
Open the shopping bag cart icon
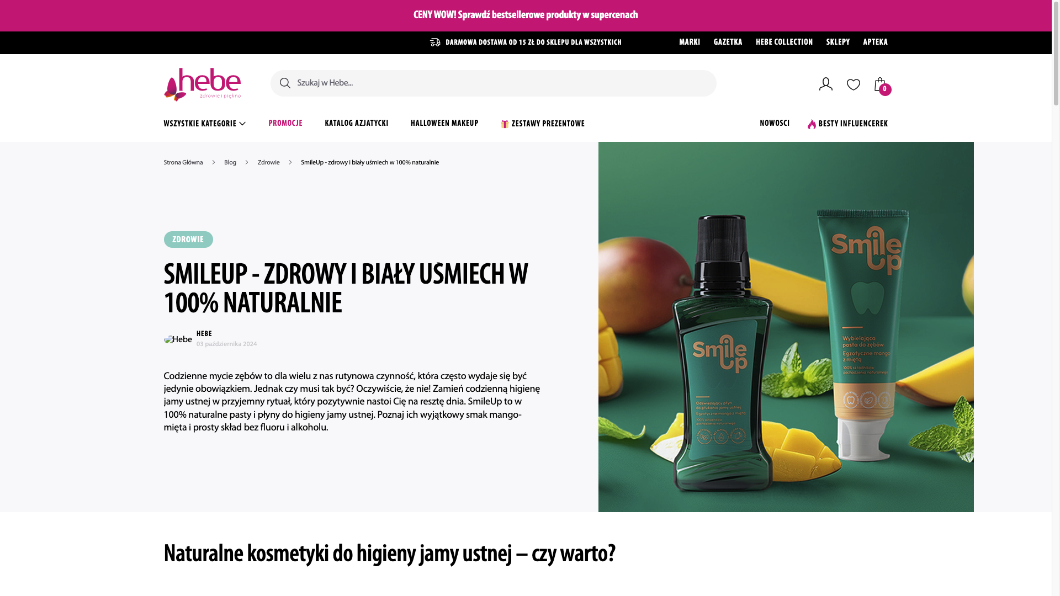[x=882, y=85]
